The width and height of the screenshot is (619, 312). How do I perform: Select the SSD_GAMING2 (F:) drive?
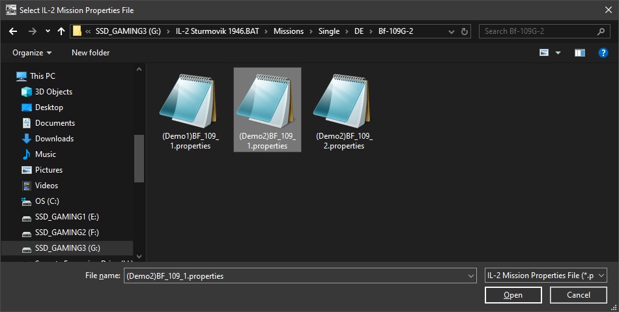[x=67, y=233]
